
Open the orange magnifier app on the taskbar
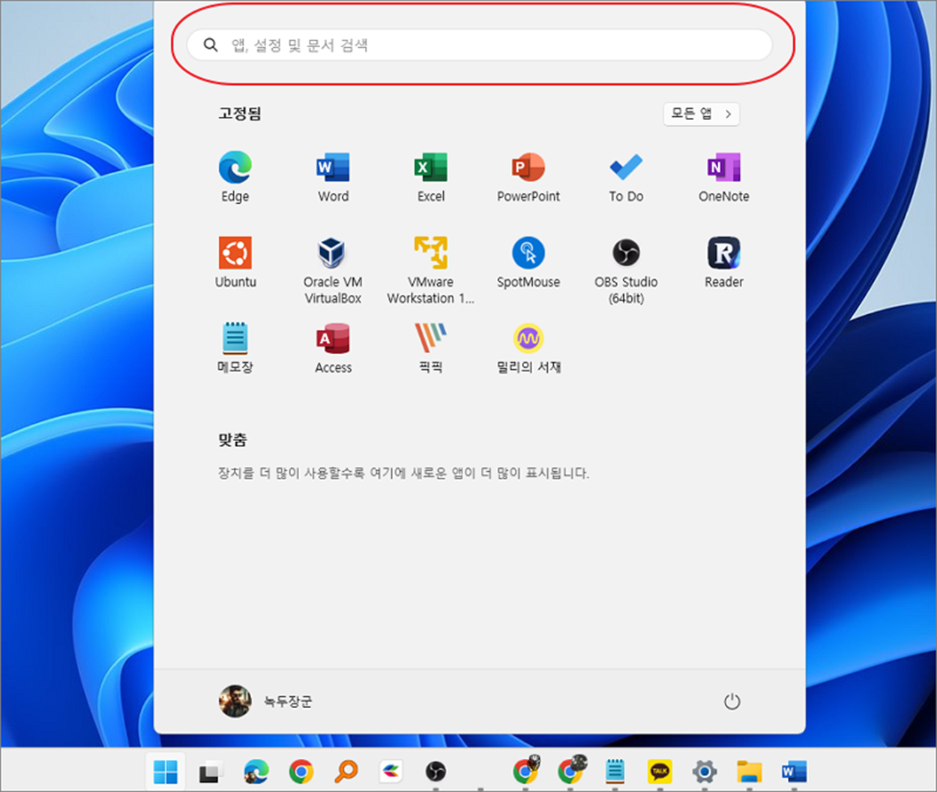point(346,771)
